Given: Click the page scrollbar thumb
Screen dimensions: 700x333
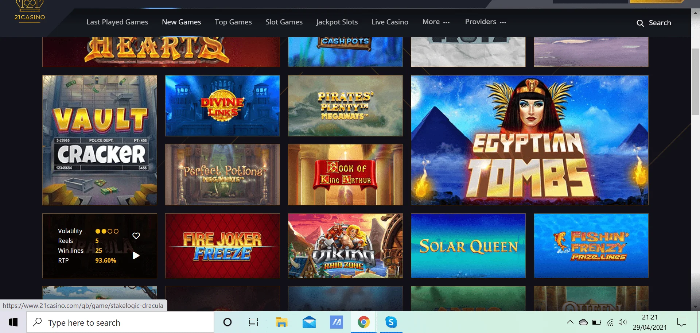Looking at the screenshot, I should [x=695, y=81].
